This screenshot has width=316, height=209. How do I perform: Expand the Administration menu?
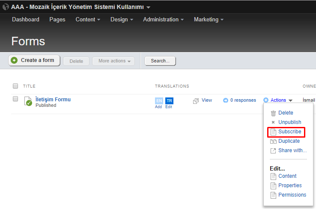163,20
